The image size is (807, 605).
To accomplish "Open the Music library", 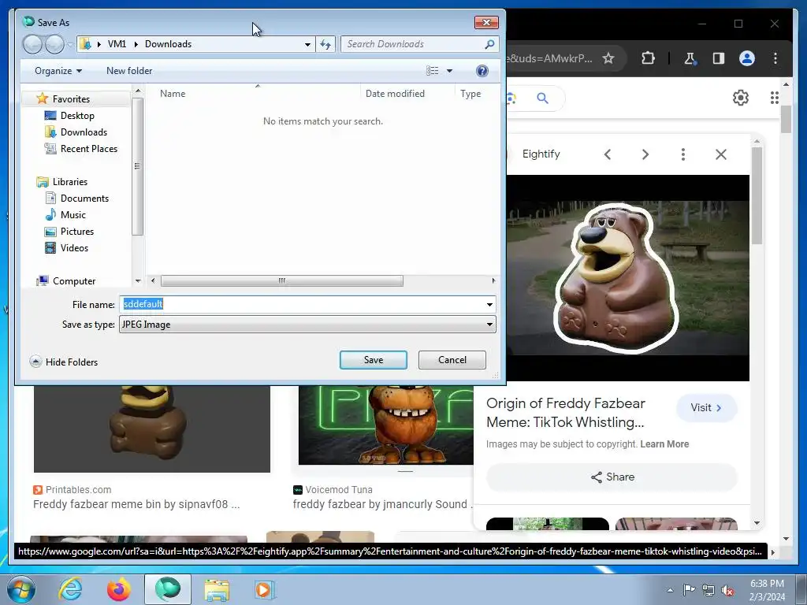I will [x=73, y=214].
